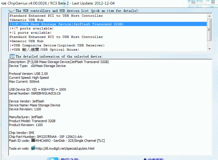
Task: Click the device list scrollbar thumb
Action: click(209, 30)
